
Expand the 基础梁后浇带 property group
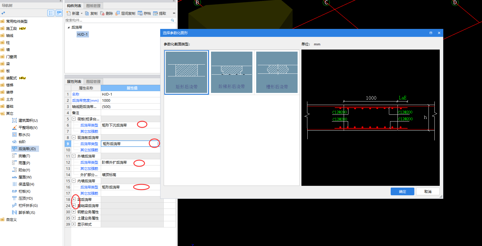click(x=74, y=206)
